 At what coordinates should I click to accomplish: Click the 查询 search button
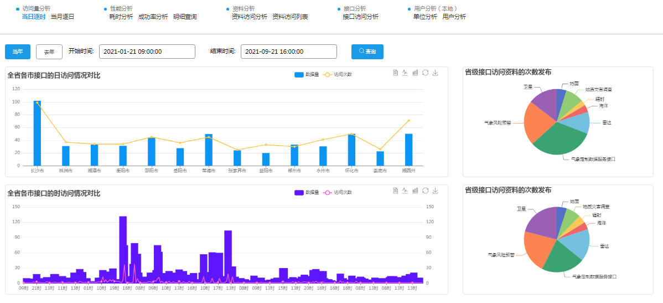367,52
